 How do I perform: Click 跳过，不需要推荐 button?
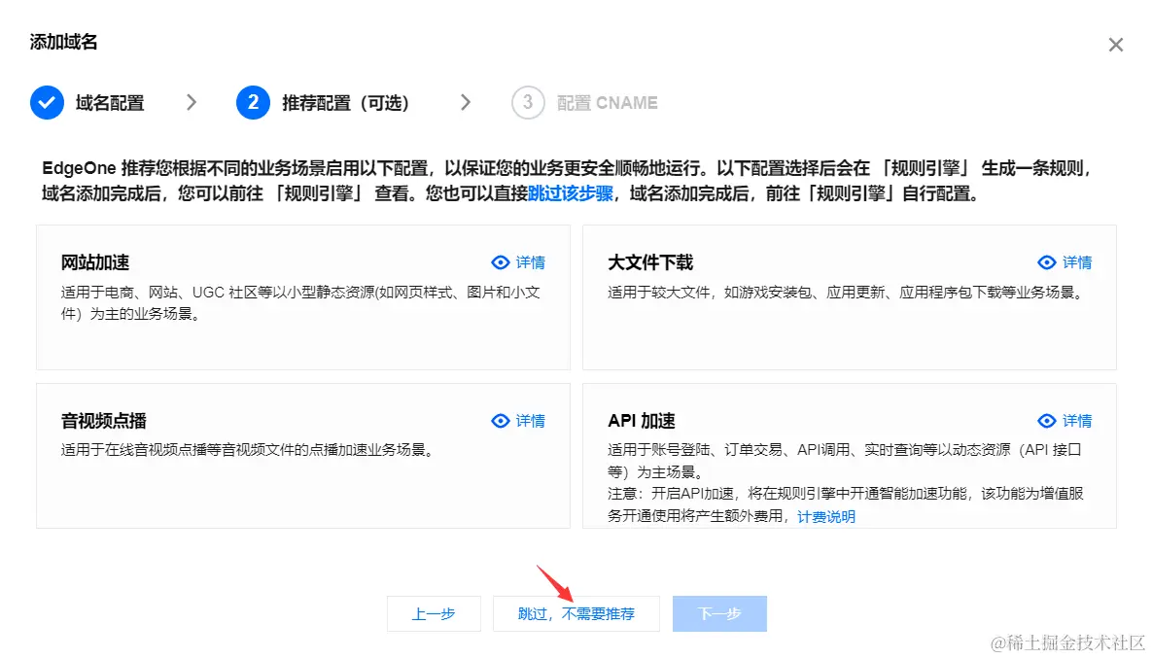[576, 613]
